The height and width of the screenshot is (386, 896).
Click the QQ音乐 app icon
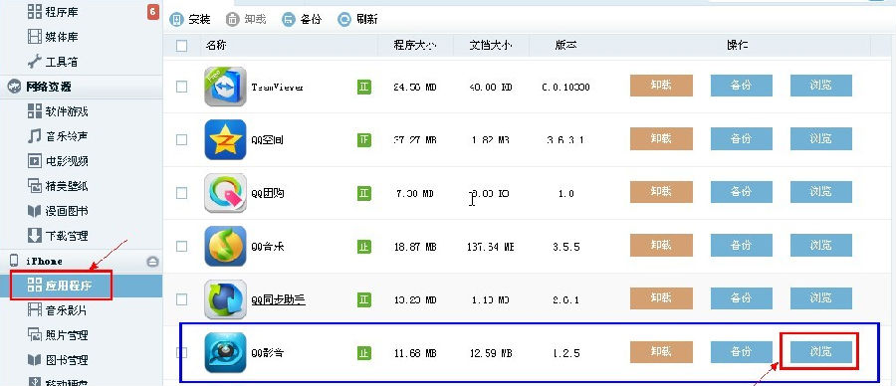225,246
